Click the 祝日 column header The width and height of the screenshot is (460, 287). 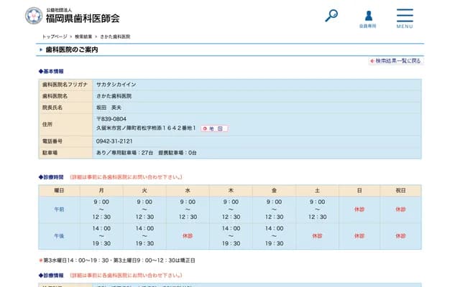tap(401, 190)
